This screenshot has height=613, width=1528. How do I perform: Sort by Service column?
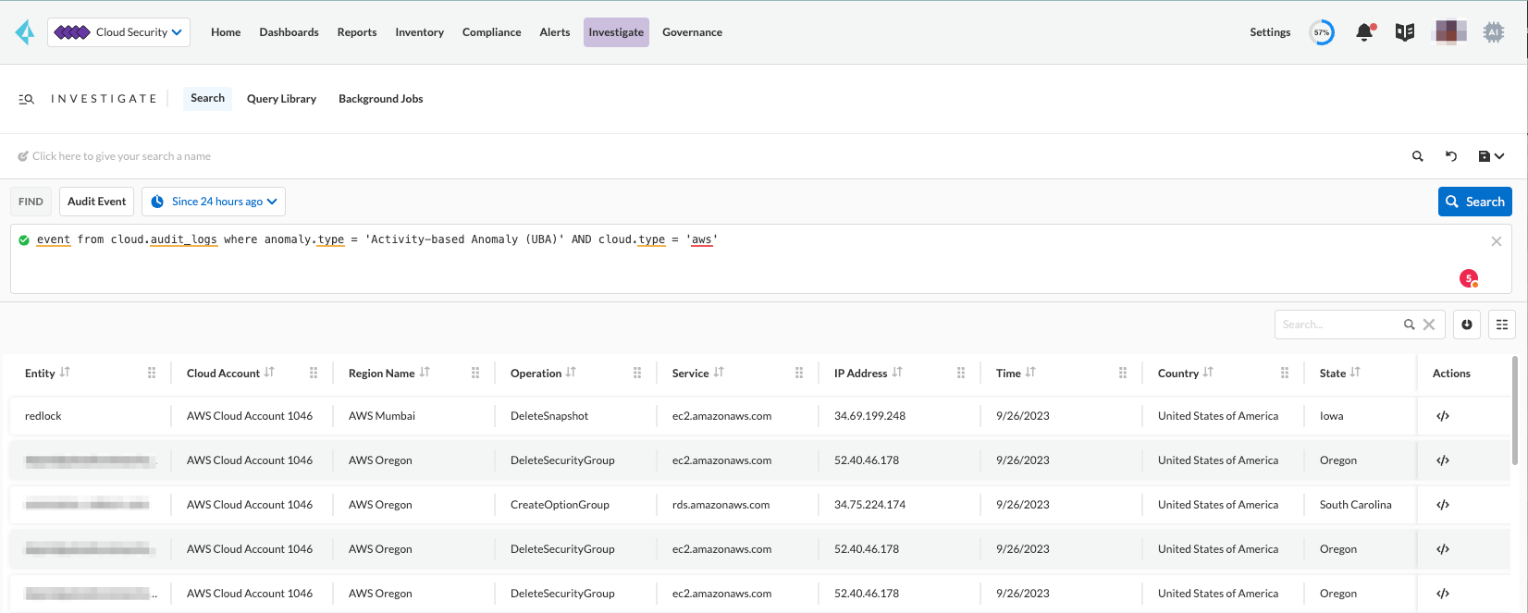pyautogui.click(x=719, y=373)
